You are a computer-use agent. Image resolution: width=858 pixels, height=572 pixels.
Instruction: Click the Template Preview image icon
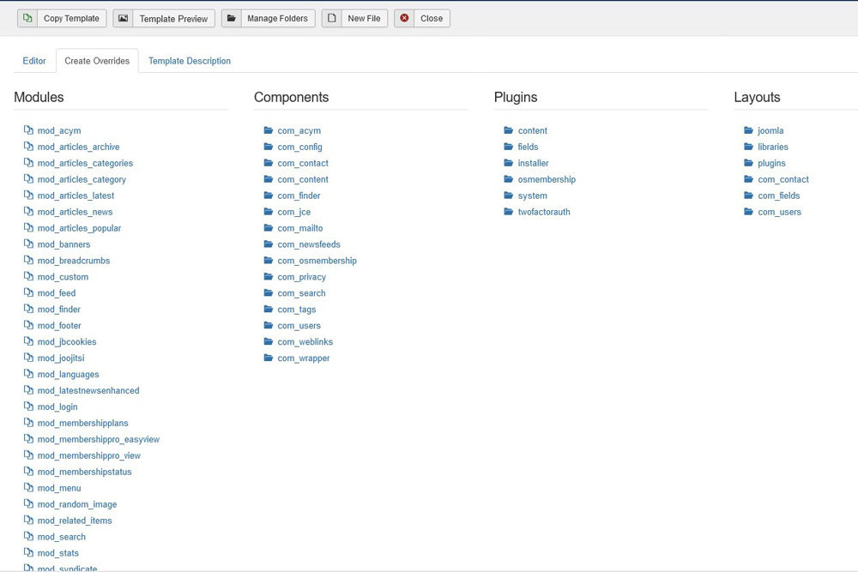click(123, 18)
